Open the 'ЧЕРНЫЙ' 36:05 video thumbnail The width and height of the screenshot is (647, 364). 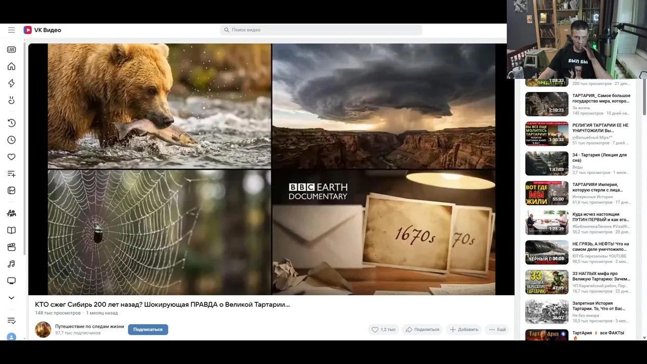pos(546,252)
